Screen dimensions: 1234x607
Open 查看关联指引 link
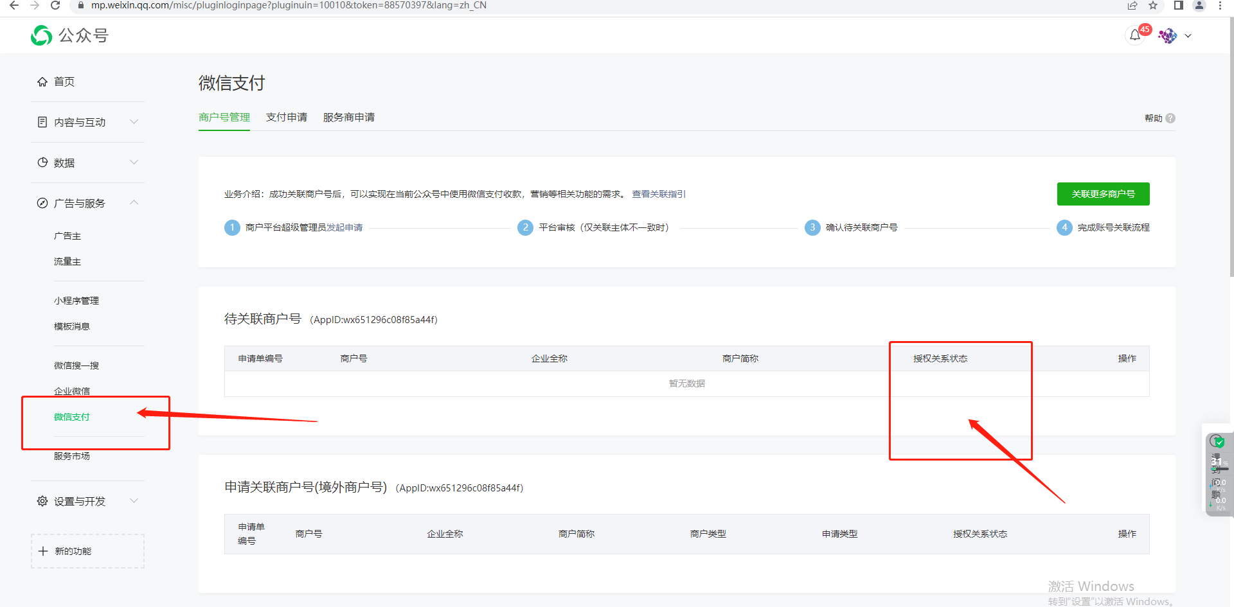point(659,194)
